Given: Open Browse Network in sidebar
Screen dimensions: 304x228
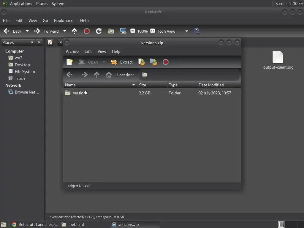Looking at the screenshot, I should pos(24,92).
